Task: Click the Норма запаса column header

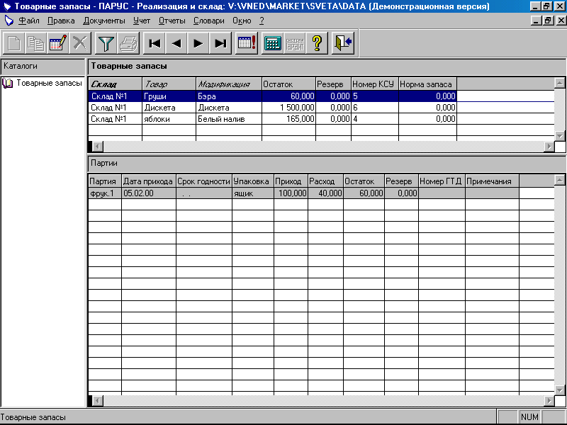Action: pos(428,84)
